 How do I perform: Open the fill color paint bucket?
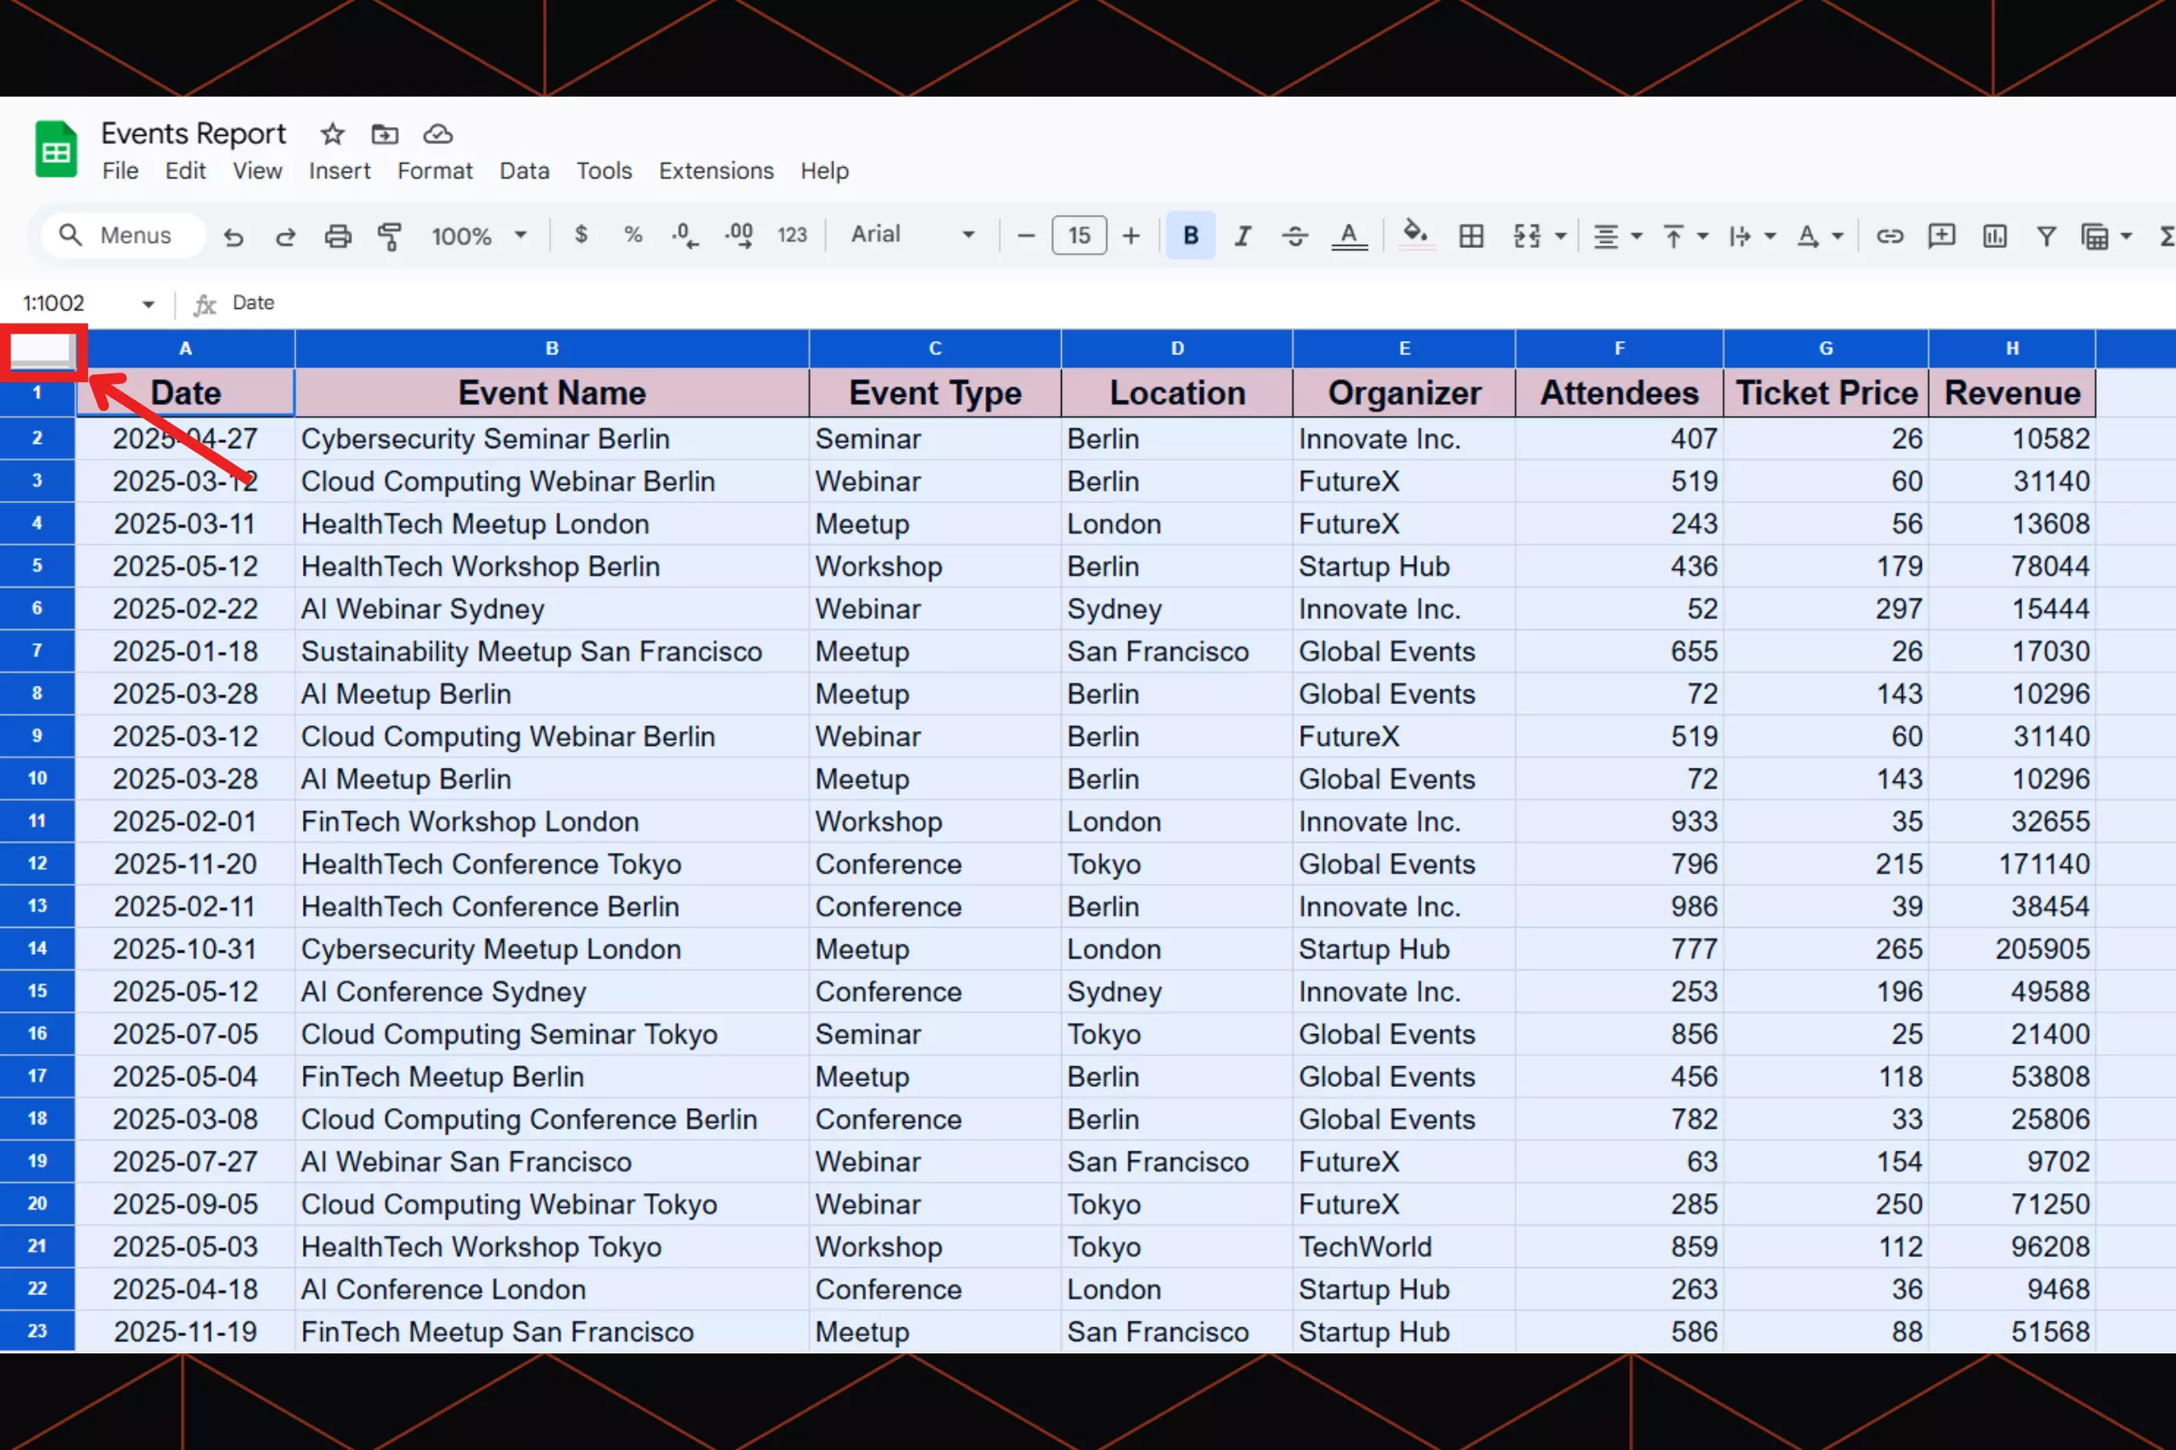[1414, 235]
